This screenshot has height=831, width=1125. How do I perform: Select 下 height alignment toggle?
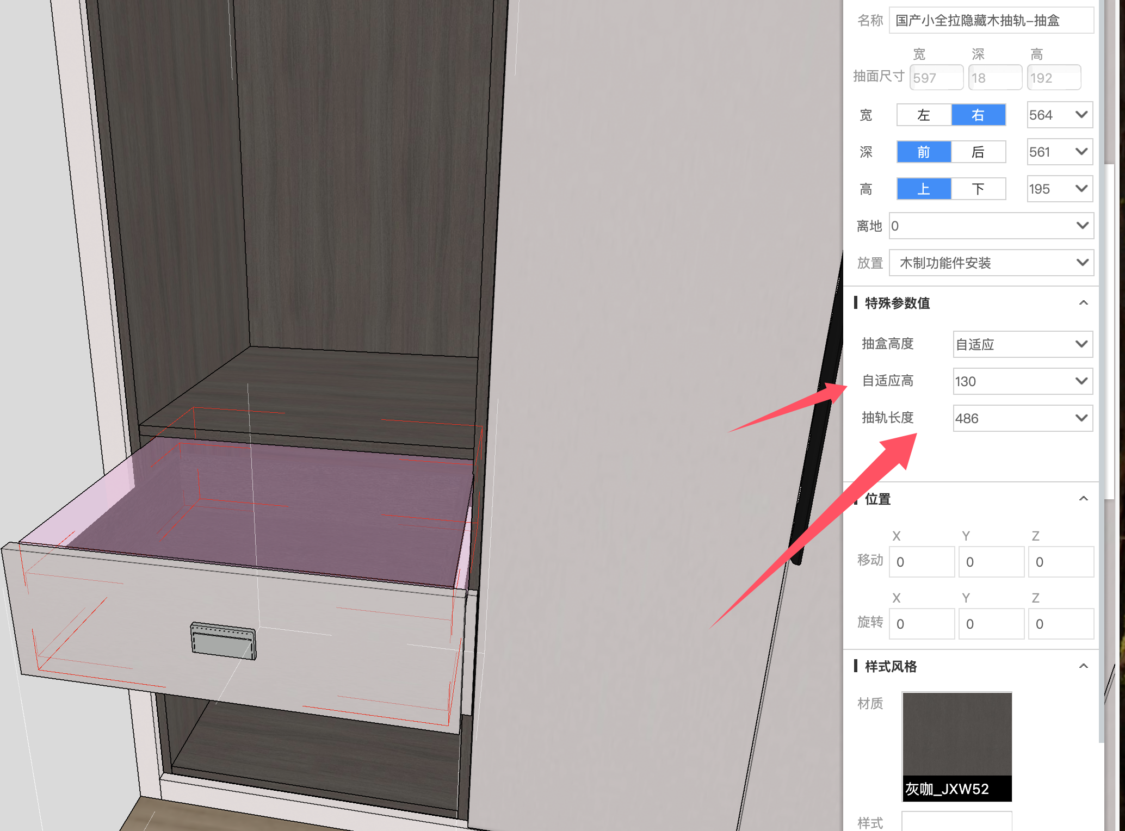(x=978, y=189)
